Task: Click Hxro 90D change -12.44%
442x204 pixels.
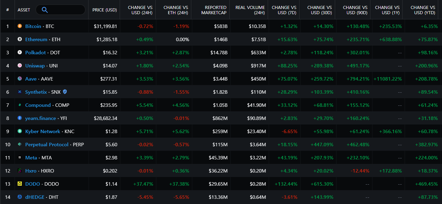Action: (359, 171)
